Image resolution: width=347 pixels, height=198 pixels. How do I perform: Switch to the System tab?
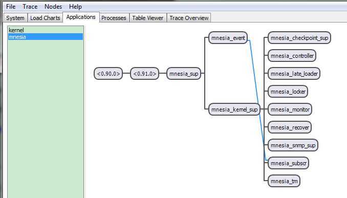[x=15, y=18]
